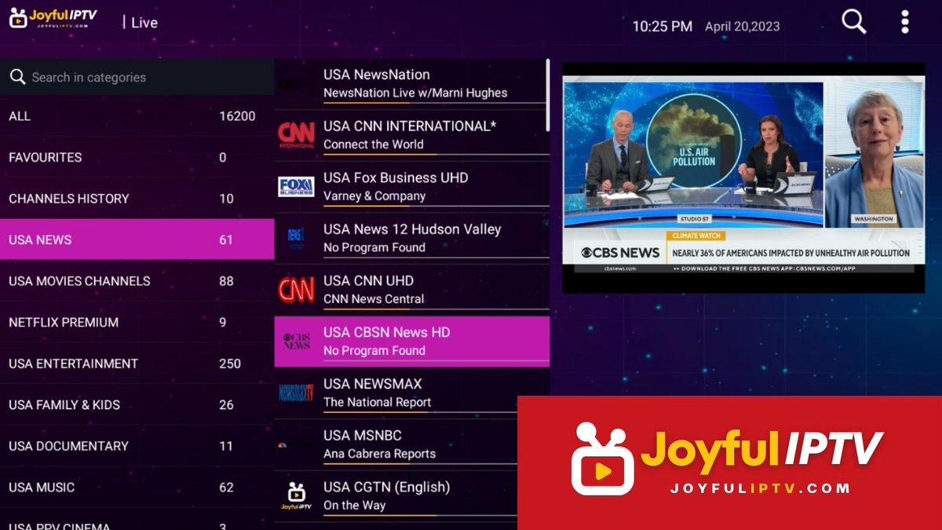Screen dimensions: 942x530
Task: Open the search magnifier icon in header
Action: tap(854, 22)
